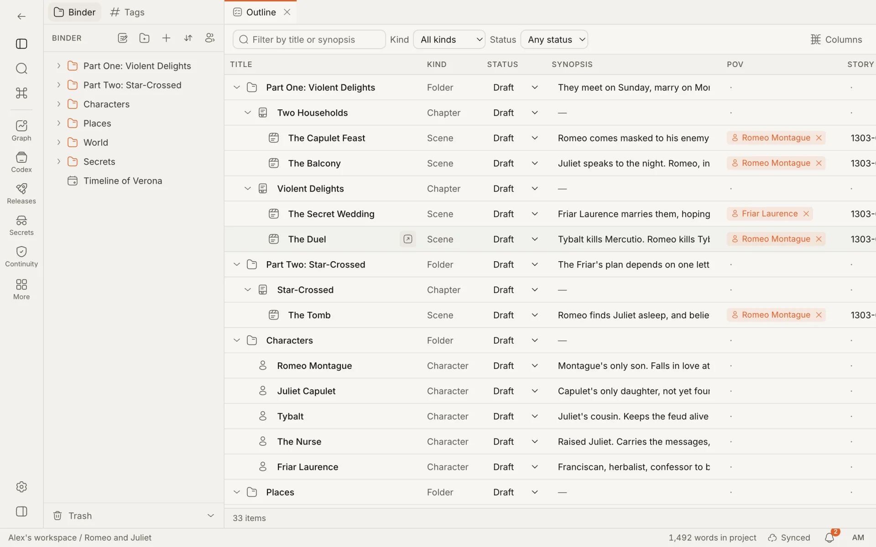Add a new folder in Binder
Viewport: 876px width, 547px height.
[144, 38]
